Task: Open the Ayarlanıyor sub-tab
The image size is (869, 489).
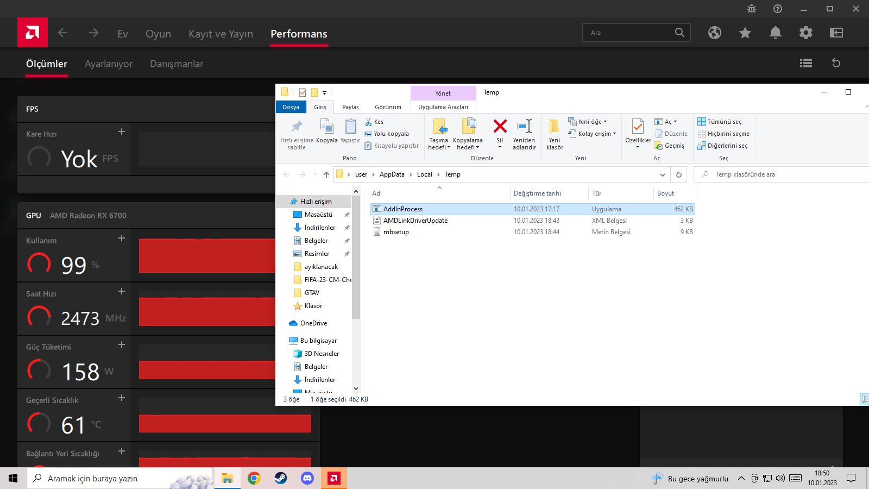Action: point(109,64)
